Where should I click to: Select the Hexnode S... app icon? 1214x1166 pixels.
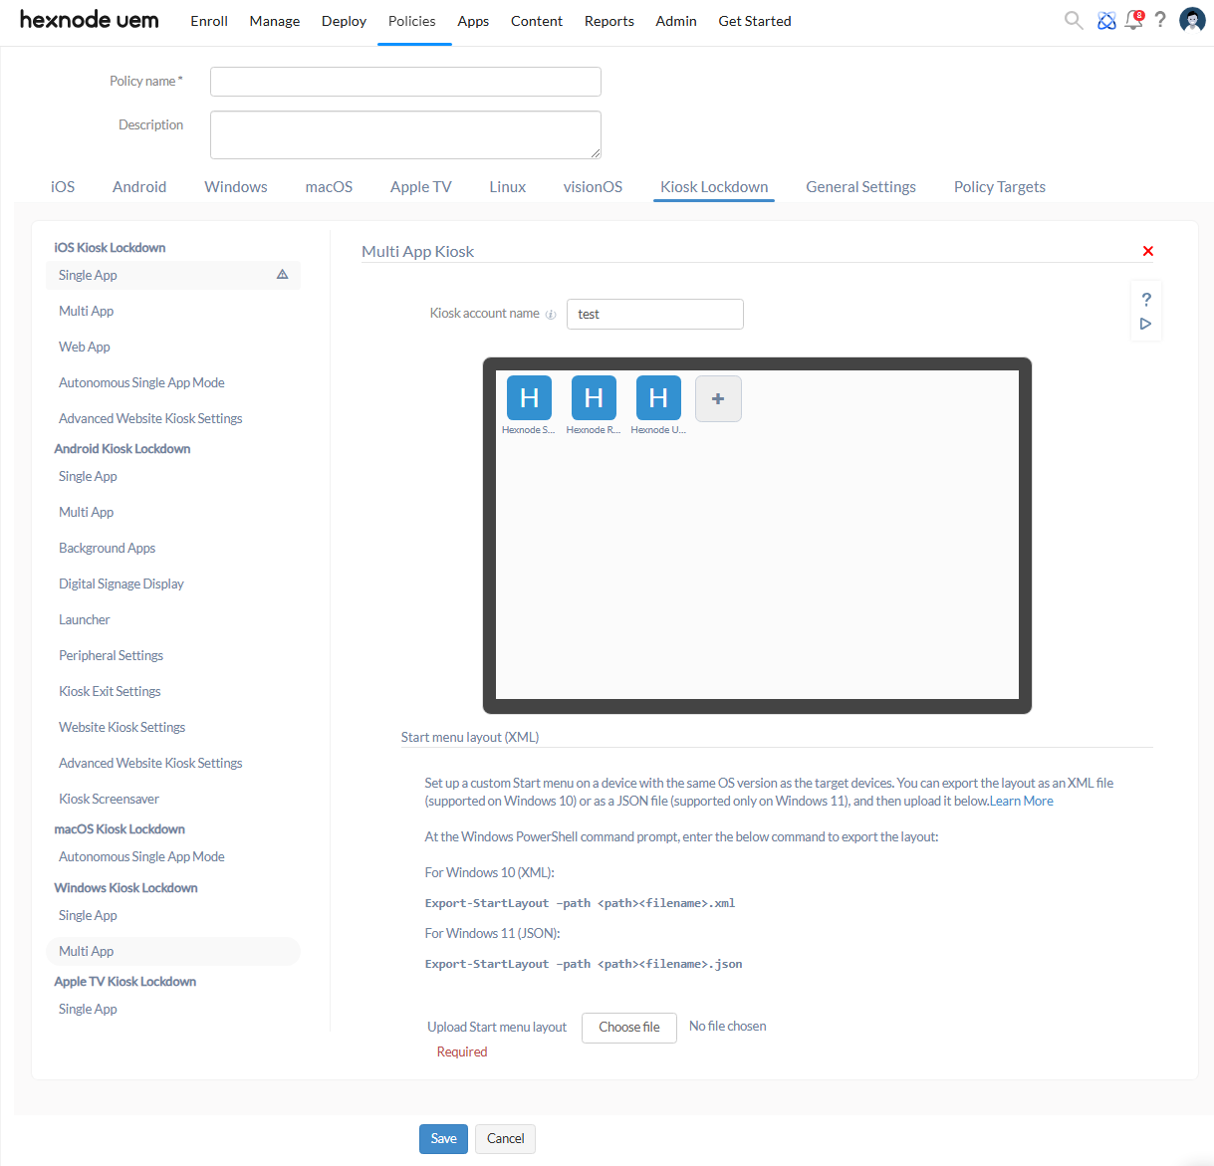(x=529, y=398)
